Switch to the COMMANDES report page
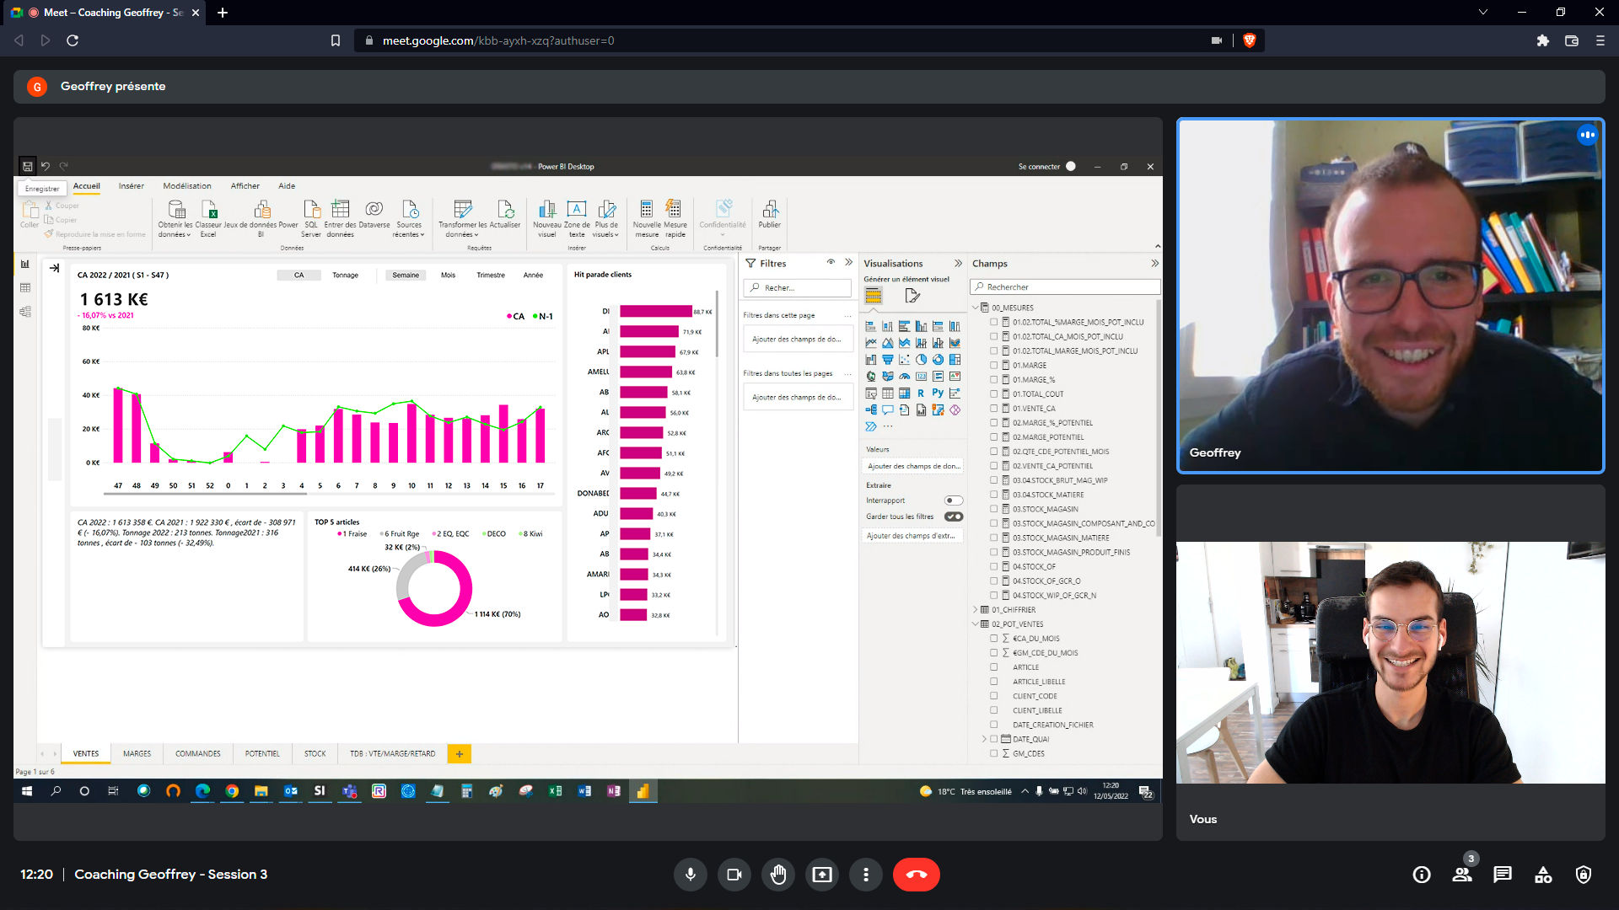This screenshot has height=910, width=1619. 197,754
